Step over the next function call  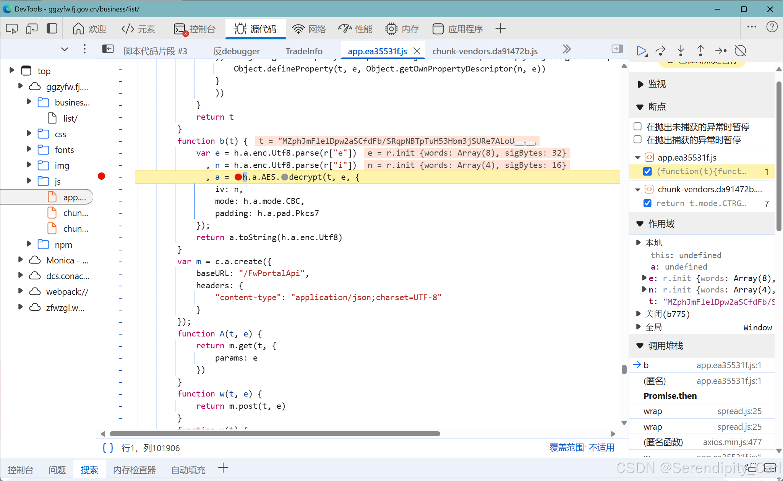(x=661, y=50)
